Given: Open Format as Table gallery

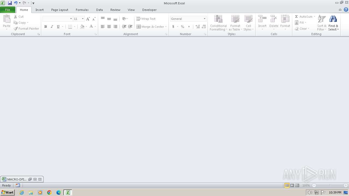Looking at the screenshot, I should [x=235, y=23].
